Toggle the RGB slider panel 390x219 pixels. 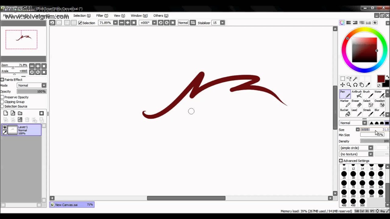coord(349,23)
